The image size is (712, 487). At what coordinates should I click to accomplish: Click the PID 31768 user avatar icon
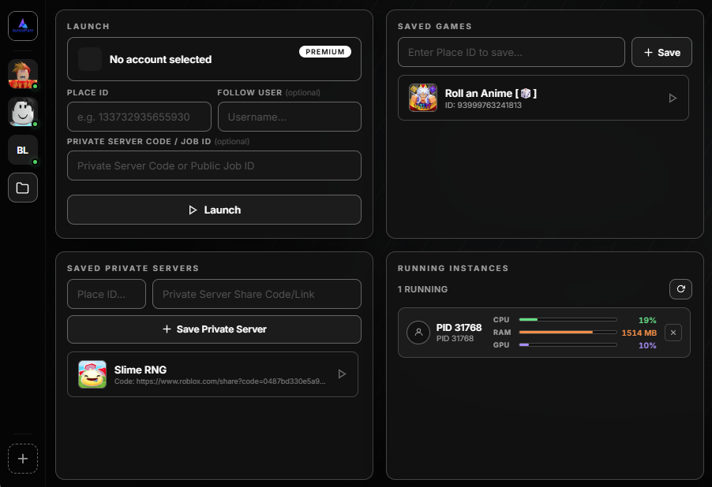[418, 333]
